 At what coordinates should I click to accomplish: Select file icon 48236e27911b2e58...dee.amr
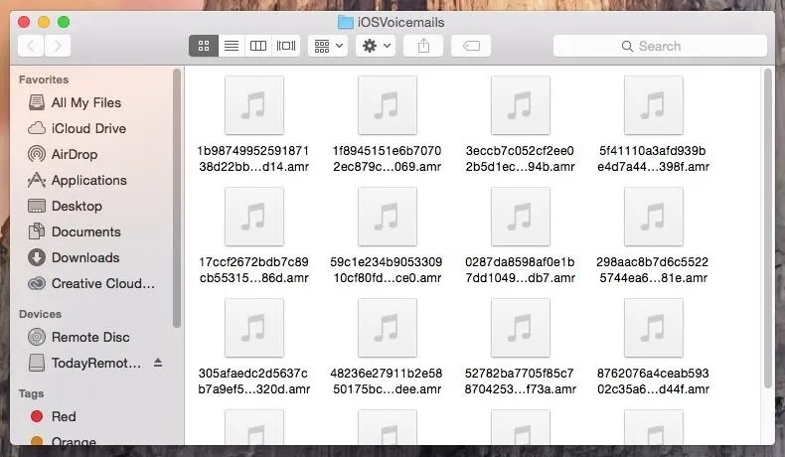388,328
